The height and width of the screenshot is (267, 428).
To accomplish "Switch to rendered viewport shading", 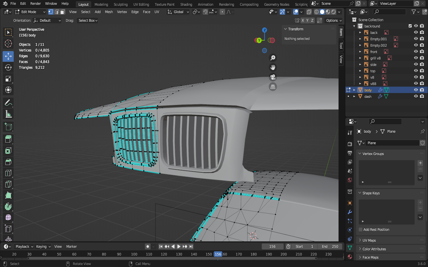I will click(x=334, y=12).
